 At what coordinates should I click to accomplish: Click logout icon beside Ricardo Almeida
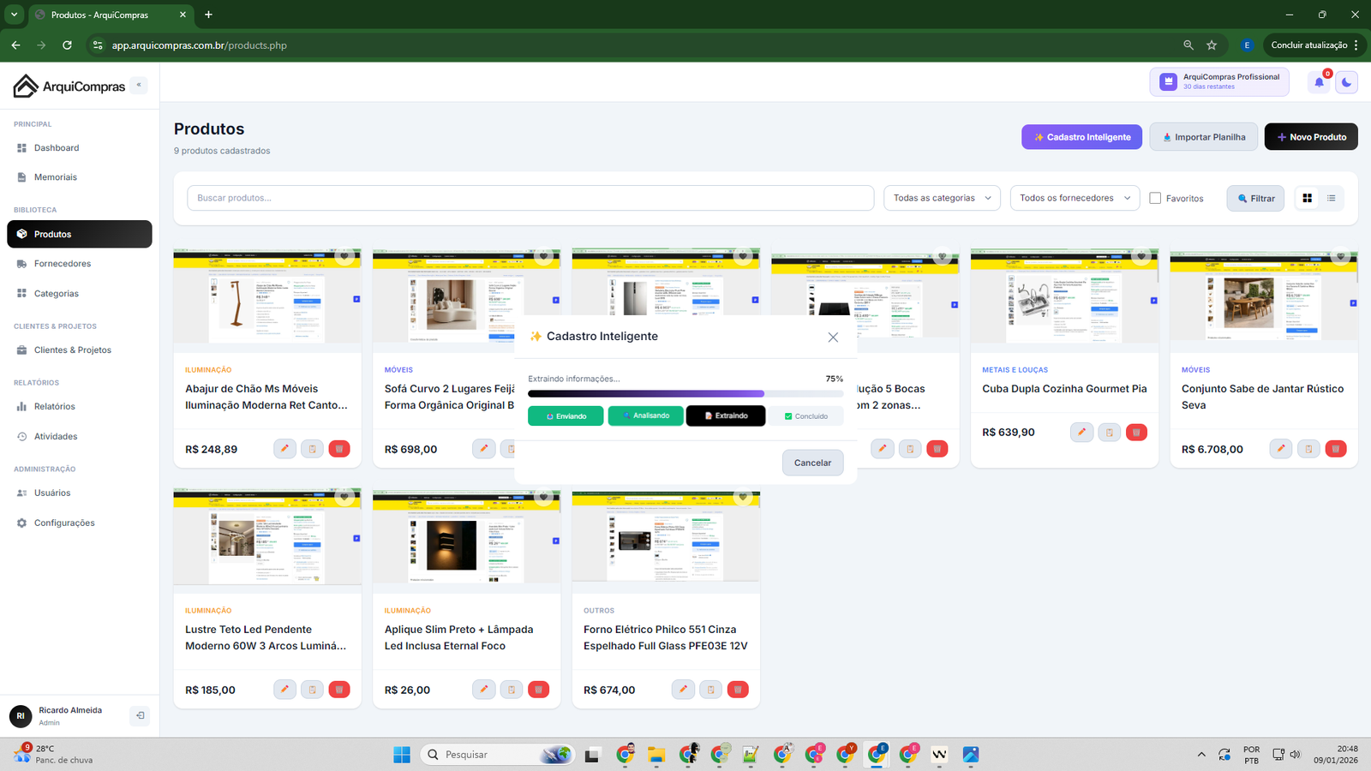click(140, 715)
